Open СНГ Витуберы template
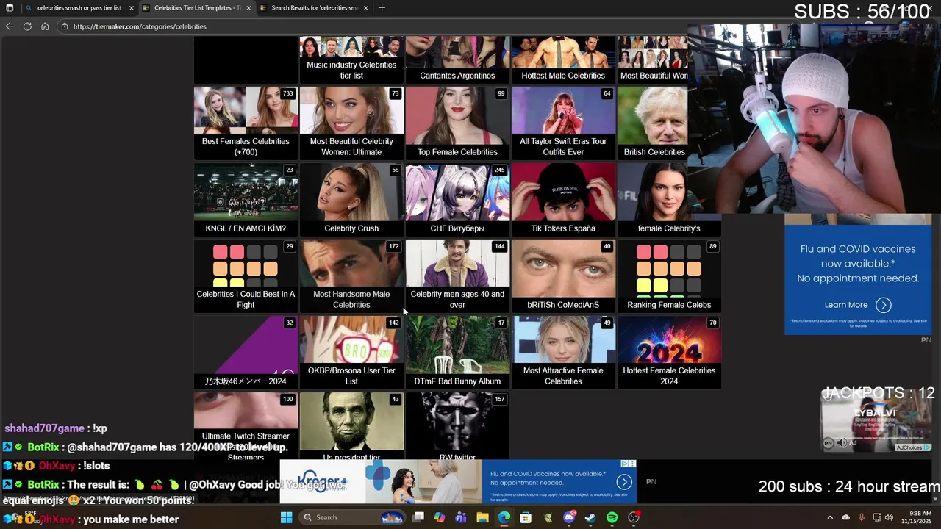 click(457, 199)
